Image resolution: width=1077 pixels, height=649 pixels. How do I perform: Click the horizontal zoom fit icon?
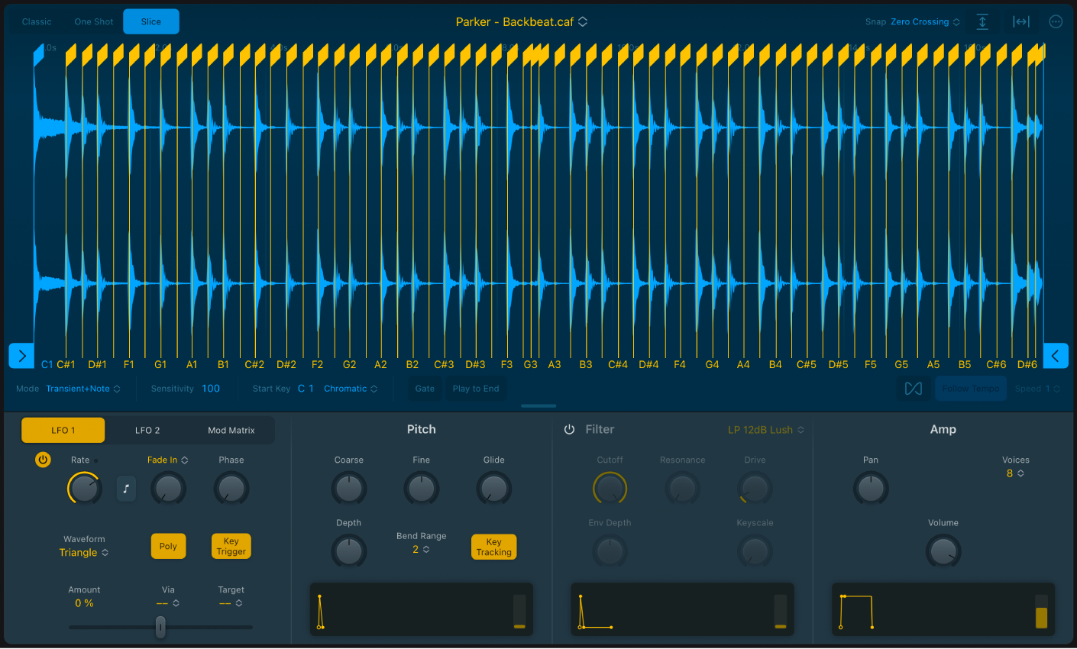tap(1021, 22)
